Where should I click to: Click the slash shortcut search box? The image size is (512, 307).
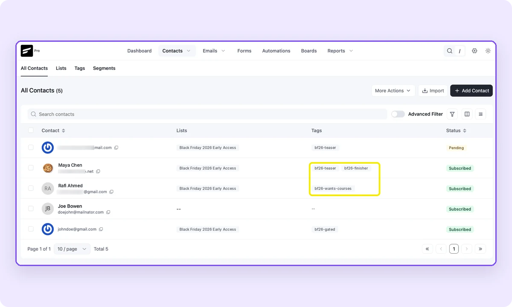tap(460, 51)
